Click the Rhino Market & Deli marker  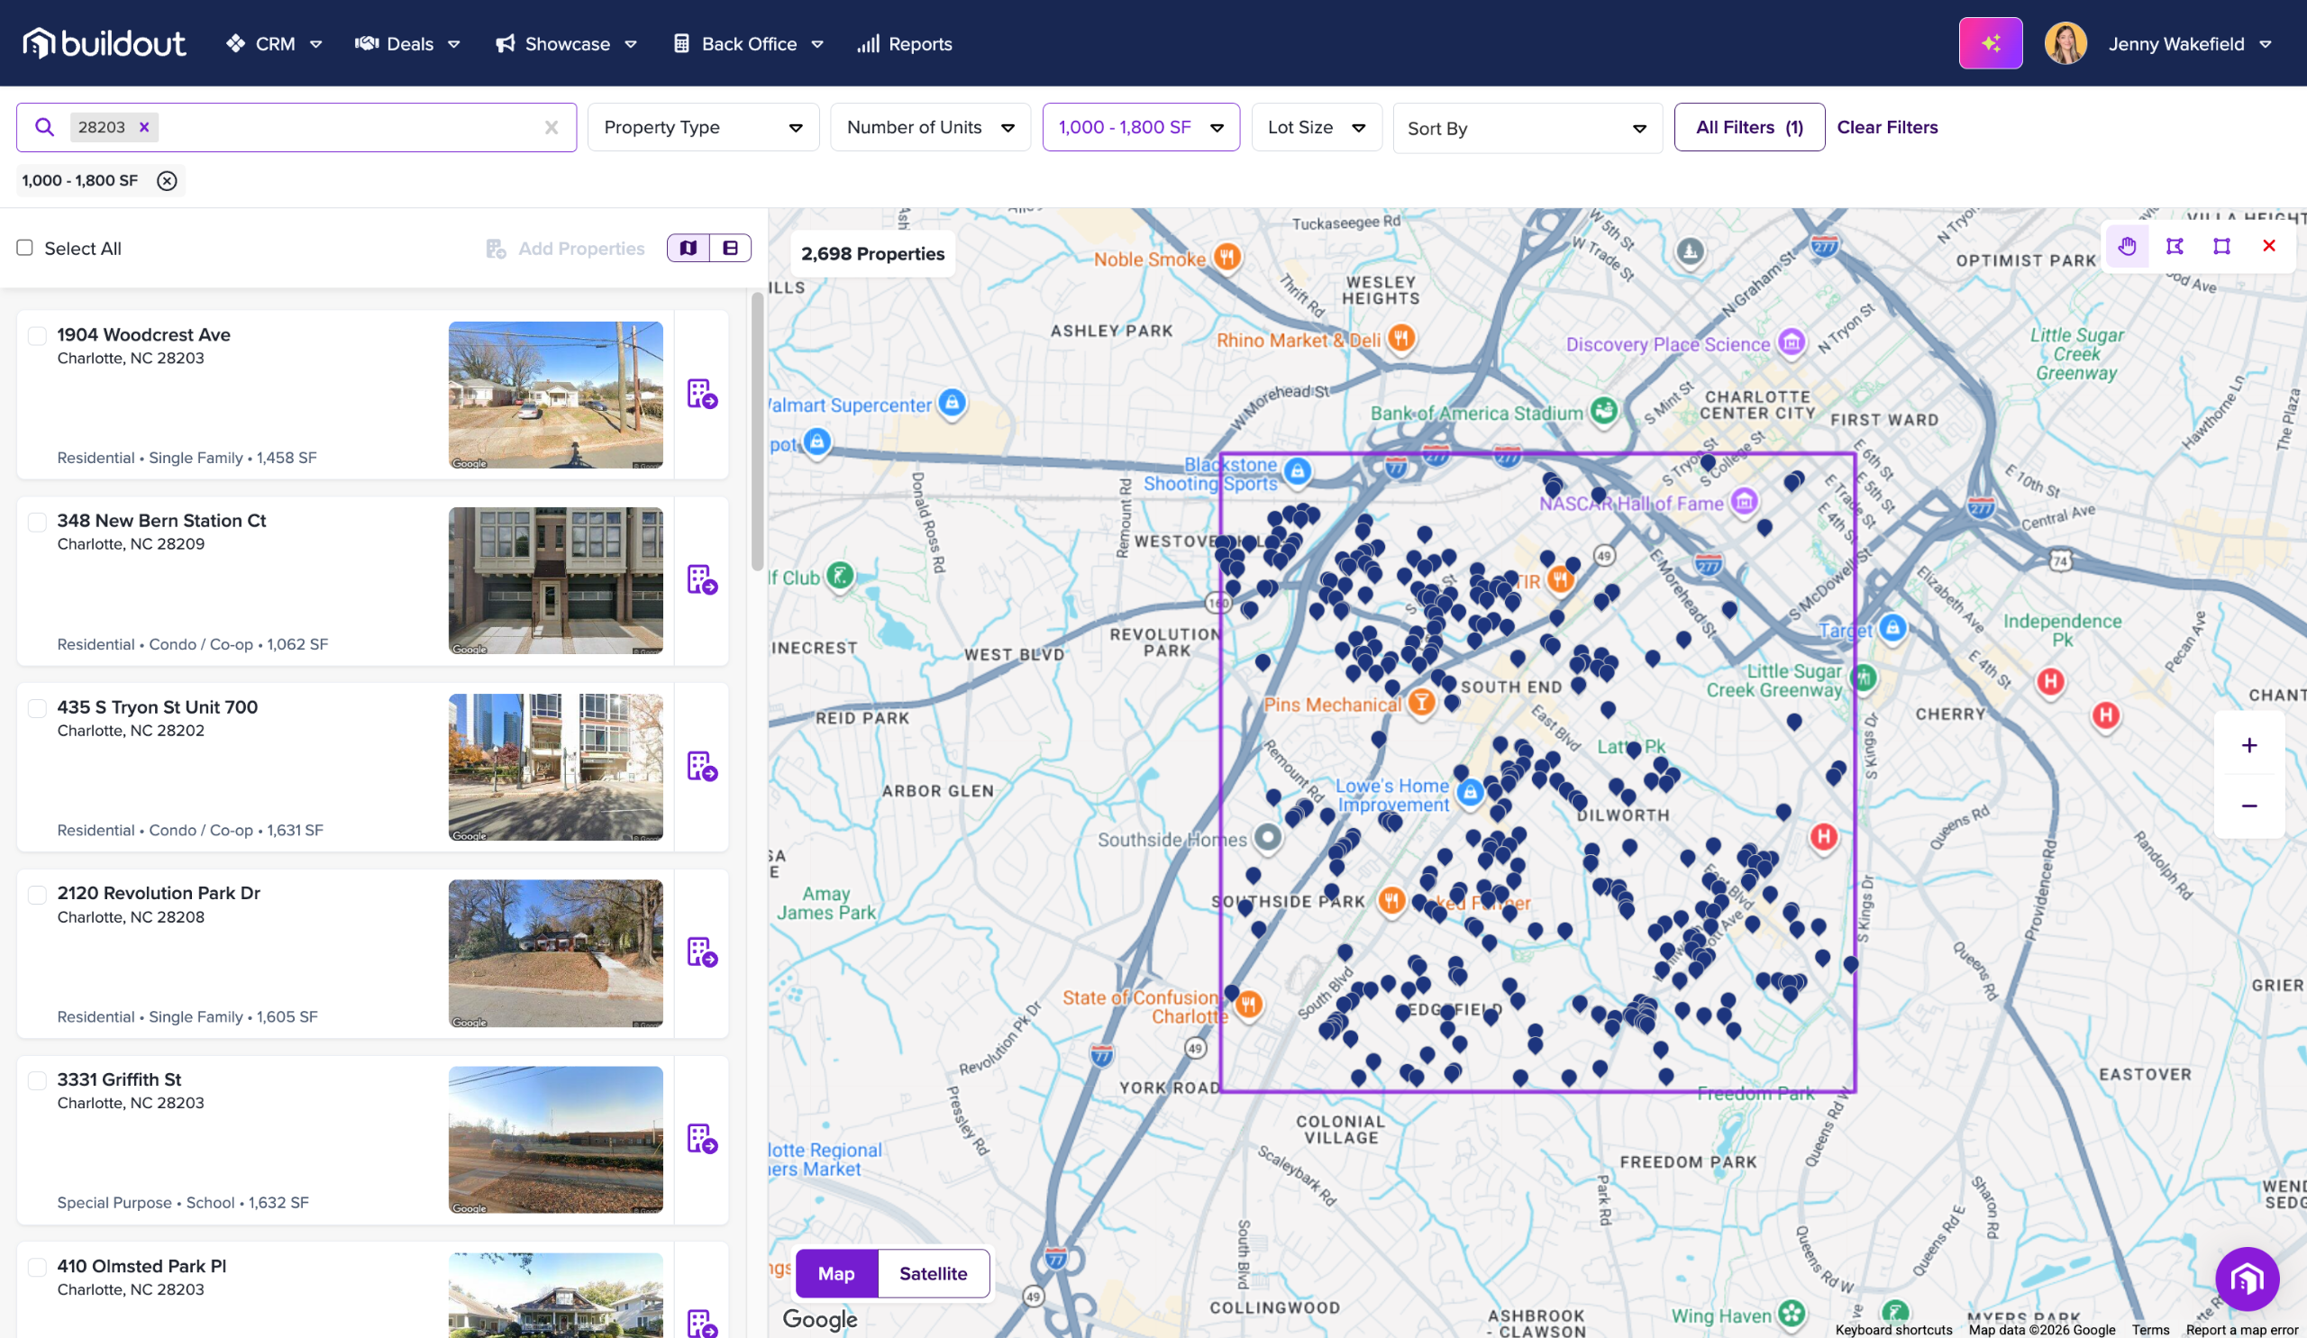(1400, 338)
